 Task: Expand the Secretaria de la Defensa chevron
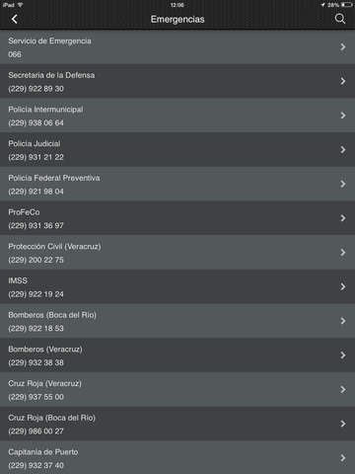[x=343, y=81]
